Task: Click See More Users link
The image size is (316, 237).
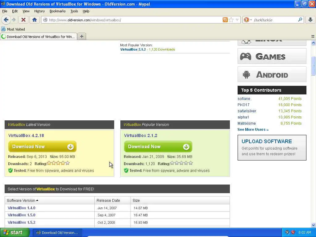Action: tap(253, 130)
